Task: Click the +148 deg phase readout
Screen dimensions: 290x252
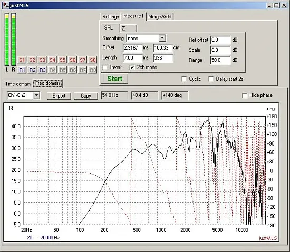Action: (x=175, y=95)
